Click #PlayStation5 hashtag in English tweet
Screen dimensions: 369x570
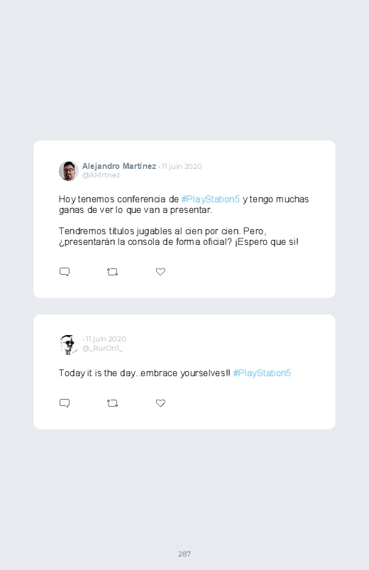point(262,373)
